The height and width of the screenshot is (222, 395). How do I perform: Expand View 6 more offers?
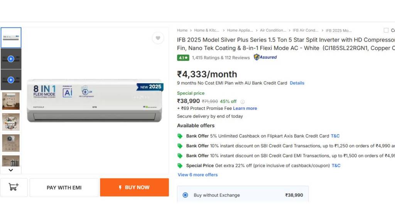point(197,175)
